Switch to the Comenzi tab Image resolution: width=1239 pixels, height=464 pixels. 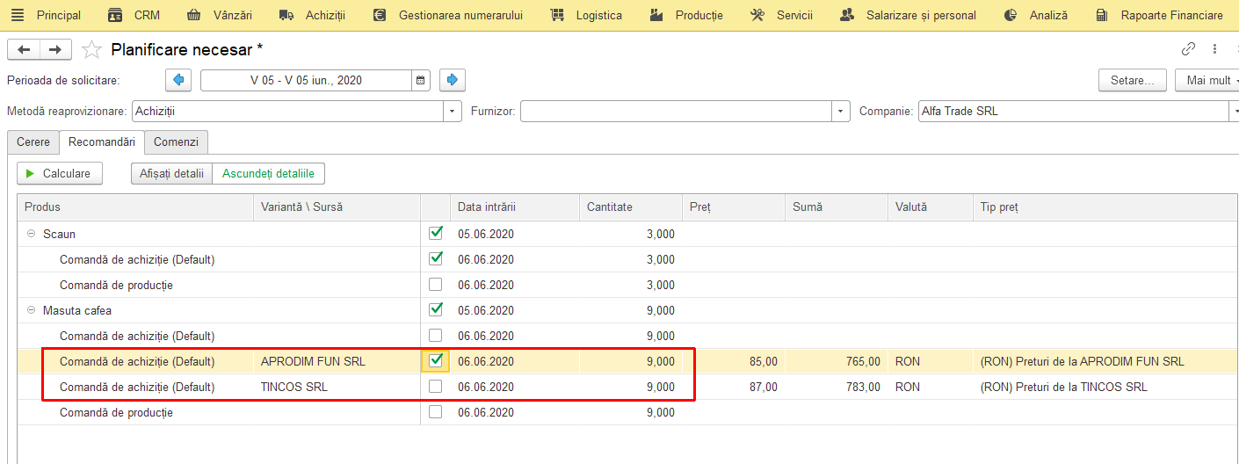click(176, 141)
